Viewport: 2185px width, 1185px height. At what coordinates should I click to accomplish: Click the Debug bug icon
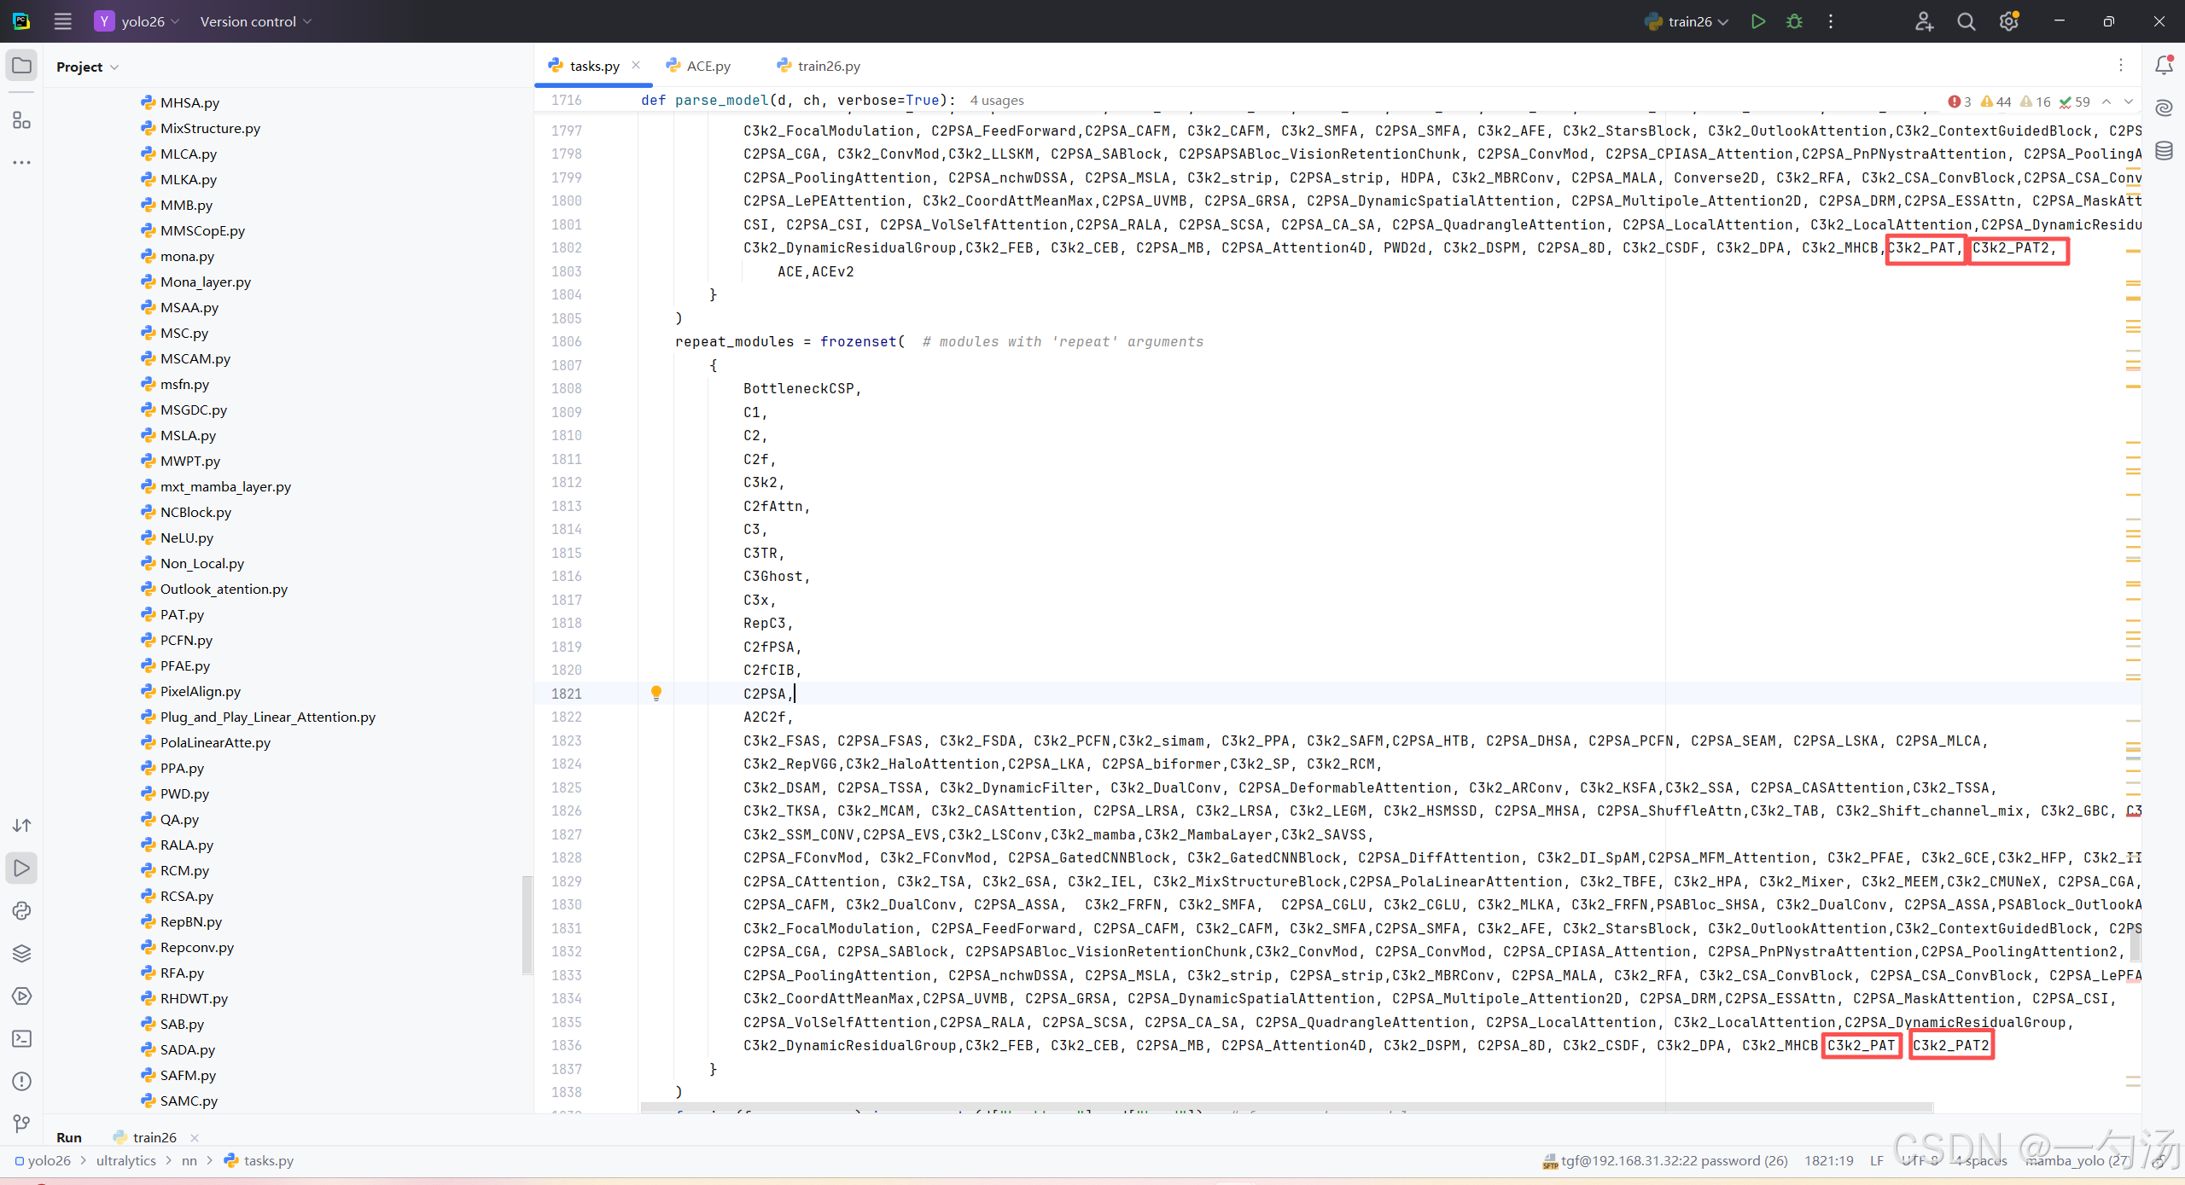[x=1794, y=21]
